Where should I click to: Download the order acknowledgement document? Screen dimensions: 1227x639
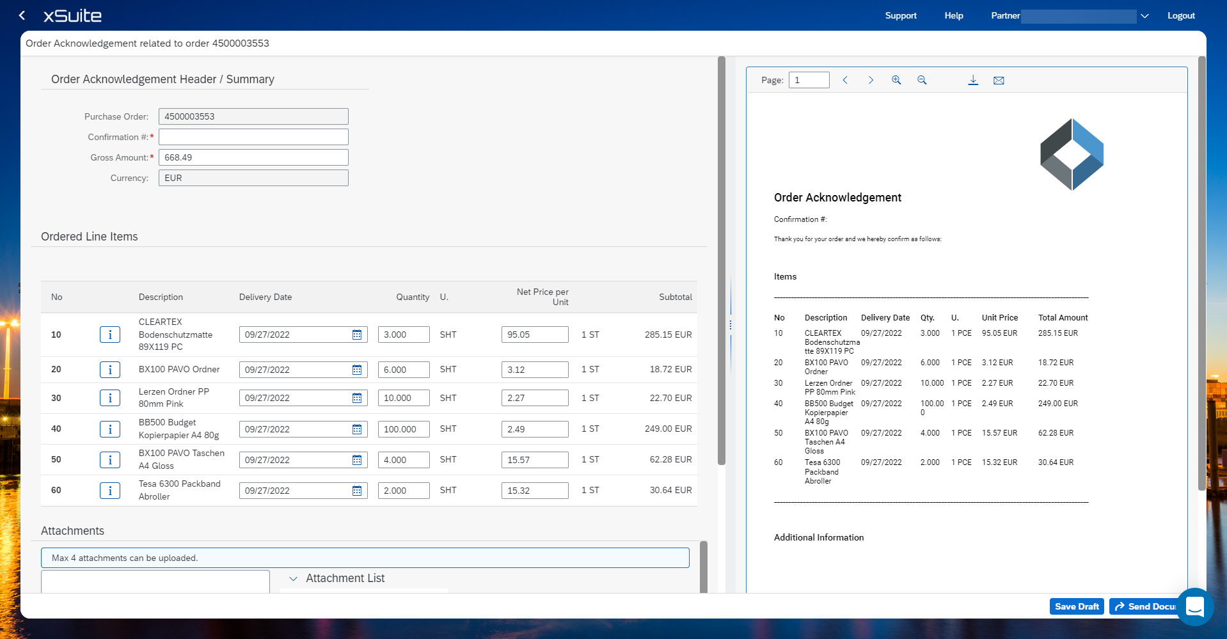coord(973,80)
